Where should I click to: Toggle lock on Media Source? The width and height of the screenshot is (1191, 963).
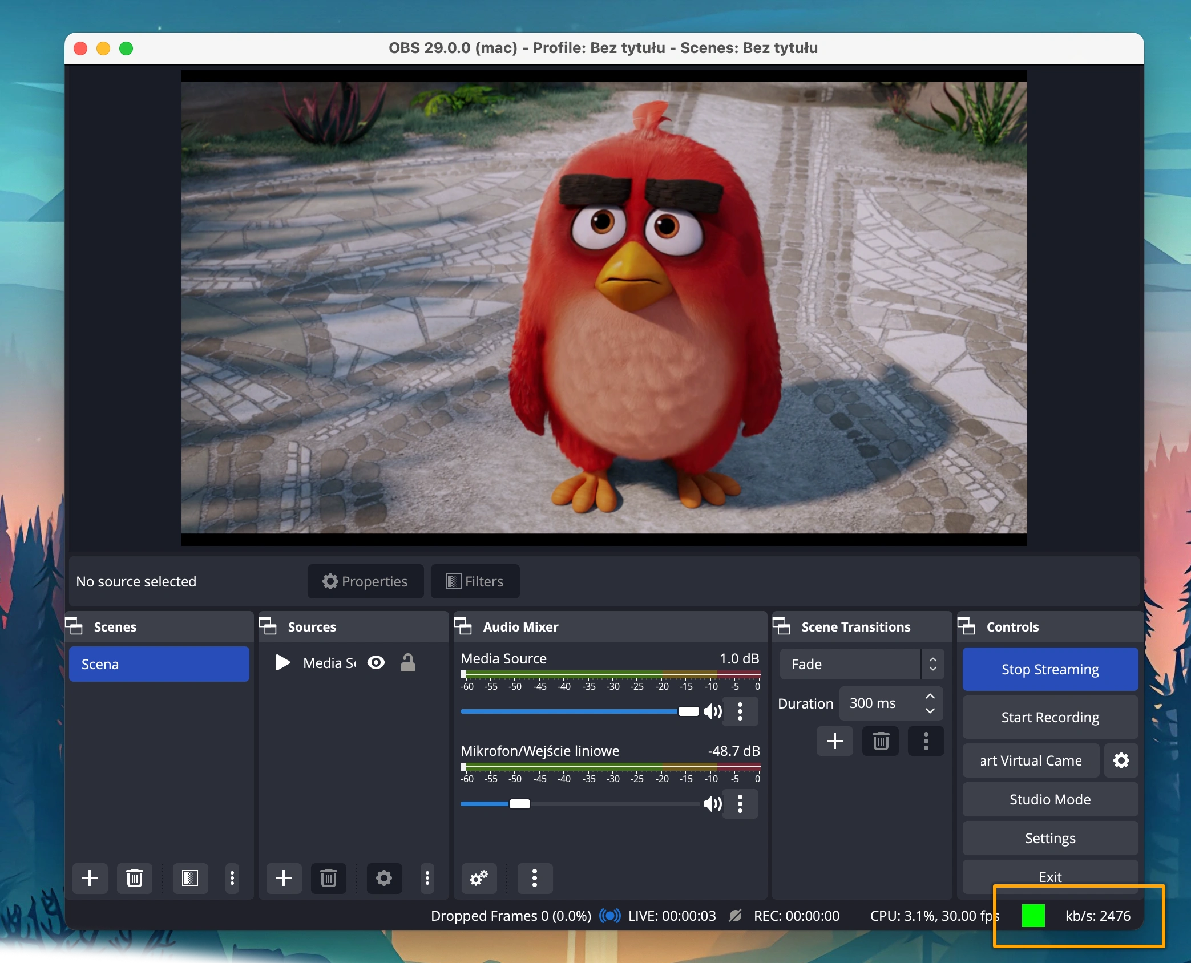(407, 663)
